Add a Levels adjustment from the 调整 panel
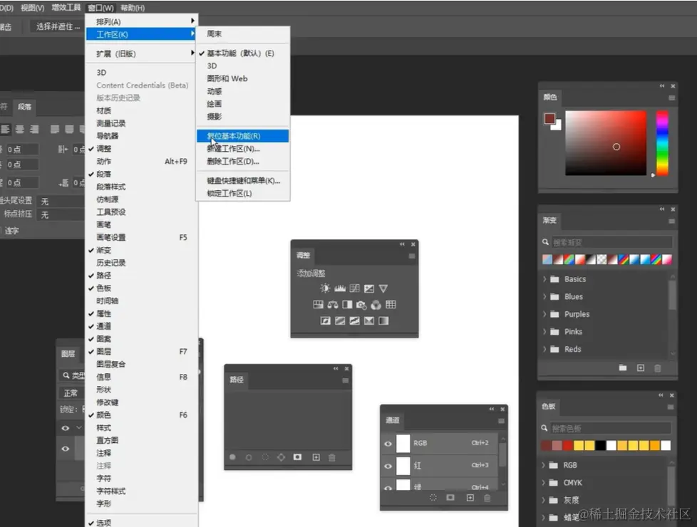Screen dimensions: 697x527 (x=340, y=288)
